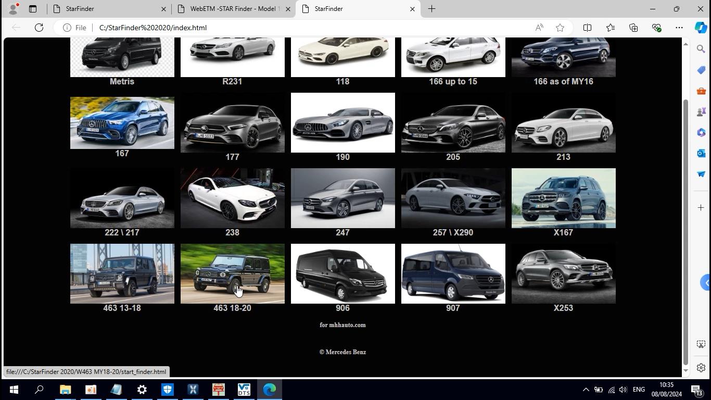This screenshot has width=711, height=400.
Task: Open the Copilot sidebar icon
Action: pyautogui.click(x=701, y=28)
